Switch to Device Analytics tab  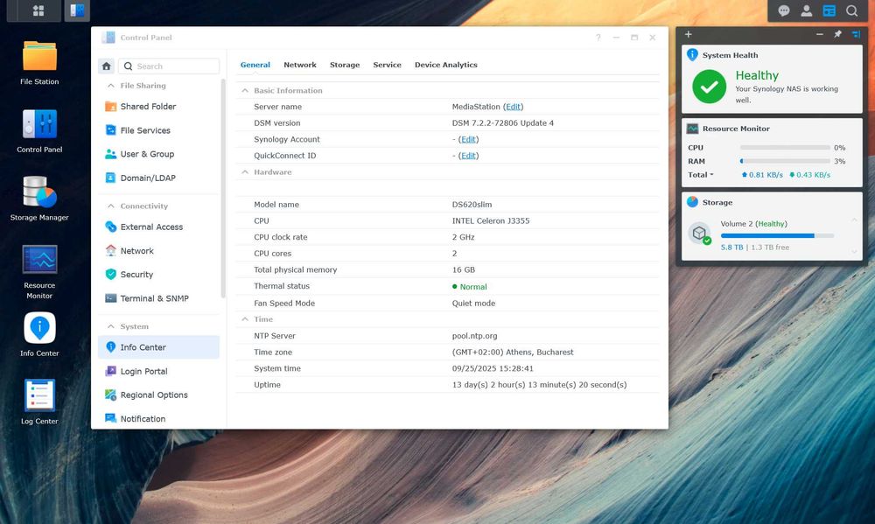pyautogui.click(x=446, y=65)
